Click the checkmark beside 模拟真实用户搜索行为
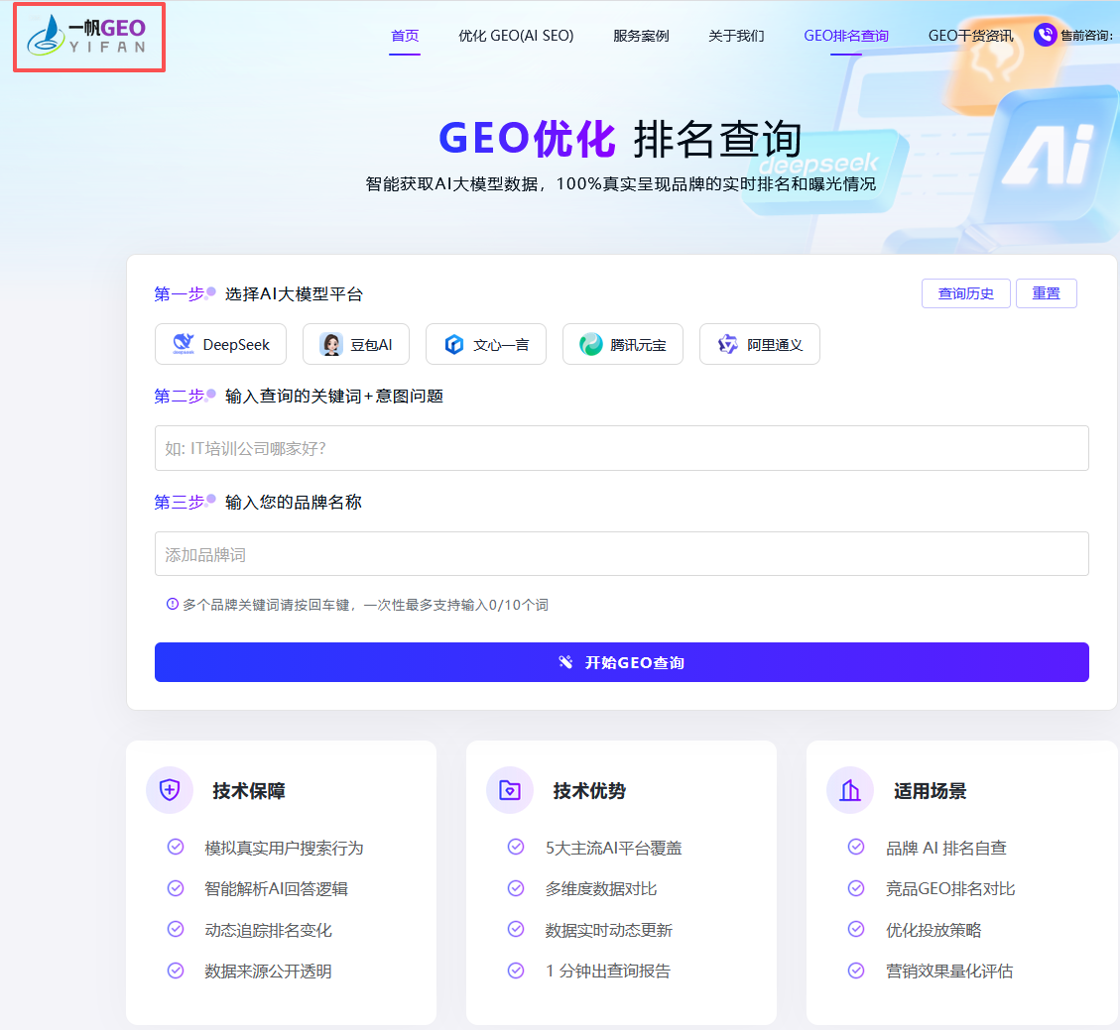 click(176, 848)
